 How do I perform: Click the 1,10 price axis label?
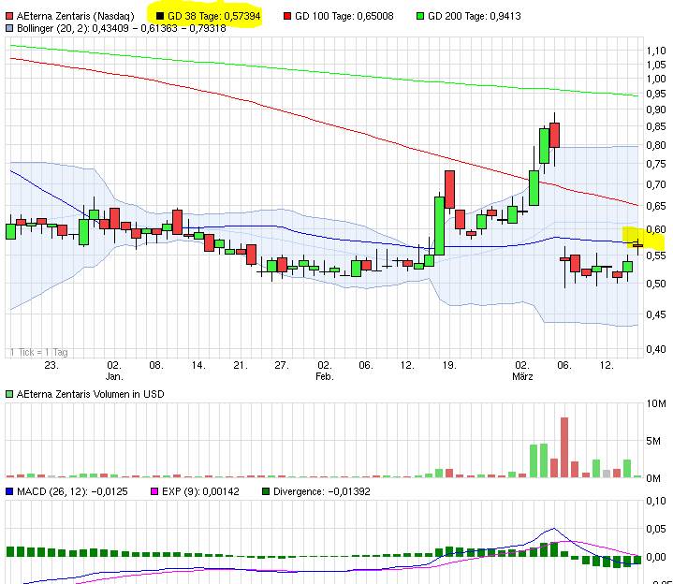tap(656, 51)
